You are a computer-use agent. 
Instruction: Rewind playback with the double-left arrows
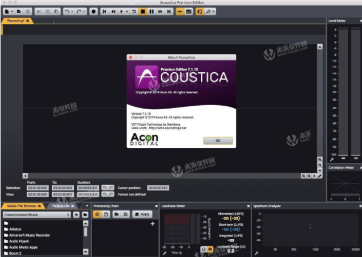click(113, 11)
